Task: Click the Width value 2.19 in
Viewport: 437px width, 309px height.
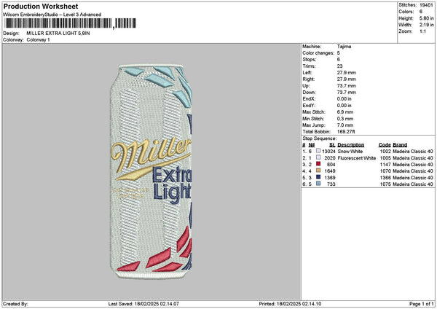Action: (x=426, y=25)
